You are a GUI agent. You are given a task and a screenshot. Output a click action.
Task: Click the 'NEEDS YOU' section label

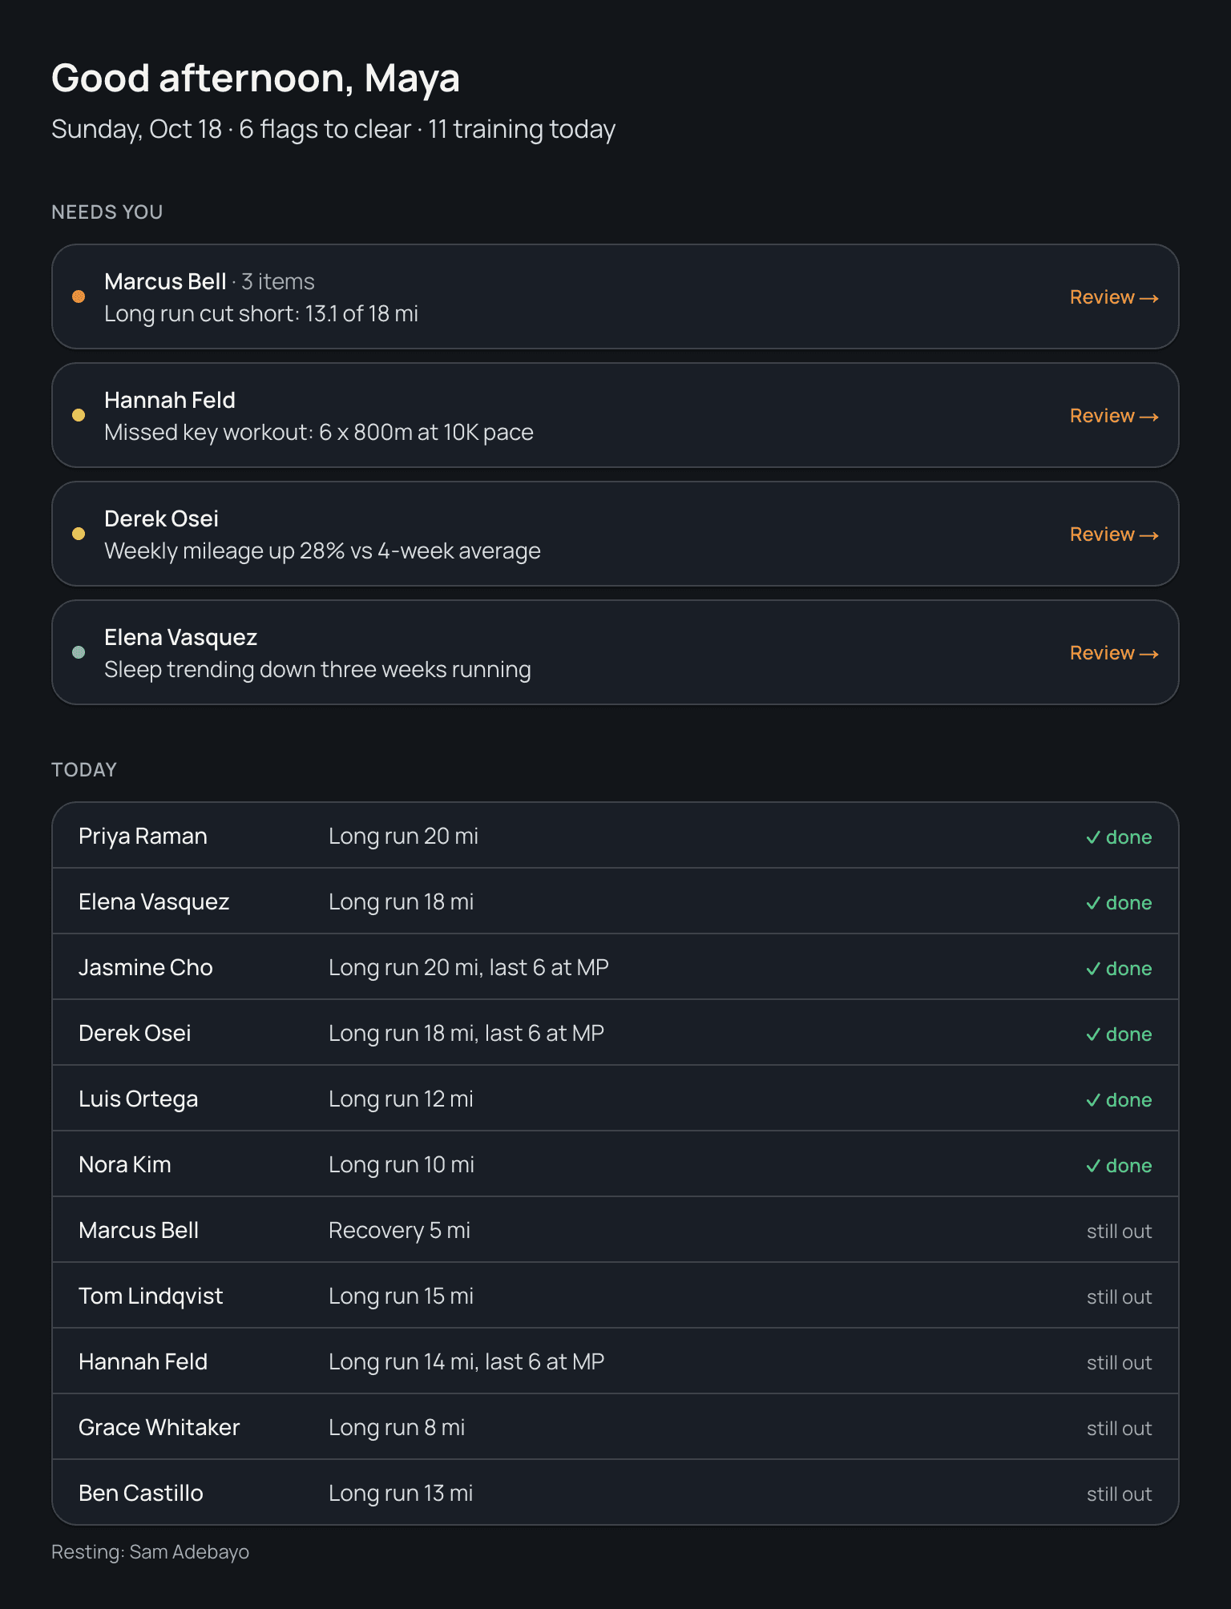point(107,212)
